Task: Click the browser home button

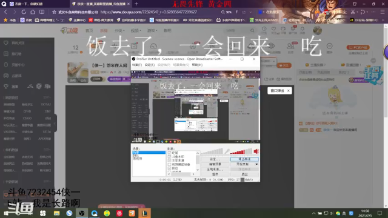Action: coord(33,12)
